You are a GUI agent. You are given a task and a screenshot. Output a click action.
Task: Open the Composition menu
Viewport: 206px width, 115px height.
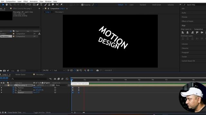coord(11,1)
